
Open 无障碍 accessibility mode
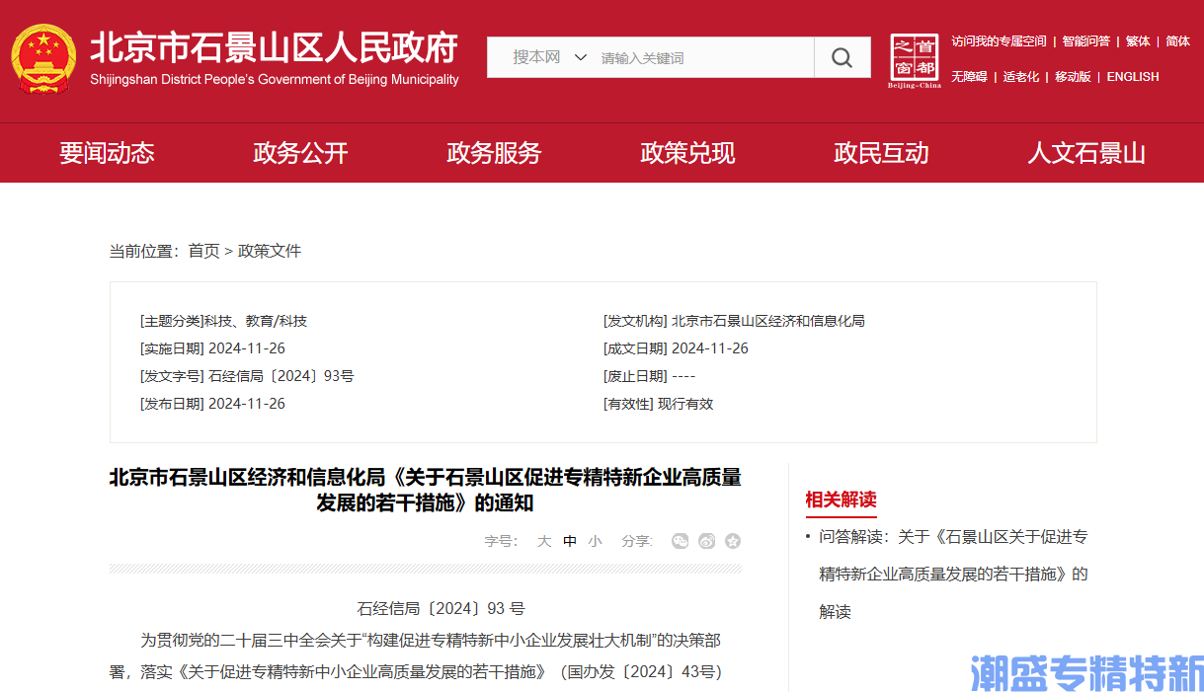coord(969,77)
